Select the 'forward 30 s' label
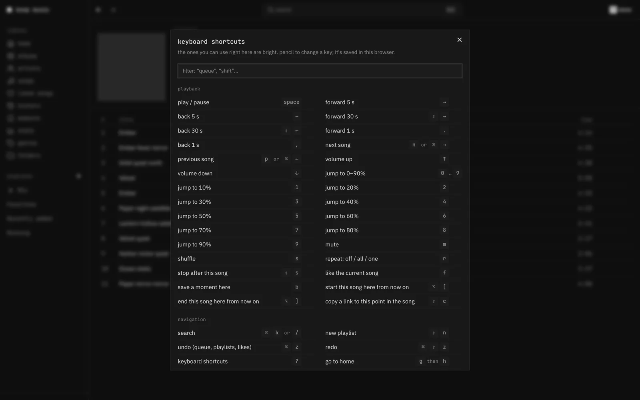 click(341, 116)
